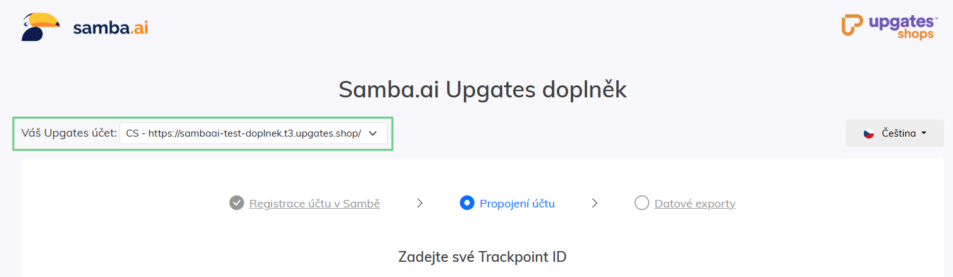The width and height of the screenshot is (953, 277).
Task: Click the Samba.ai Upgates doplněk page title
Action: click(x=483, y=90)
